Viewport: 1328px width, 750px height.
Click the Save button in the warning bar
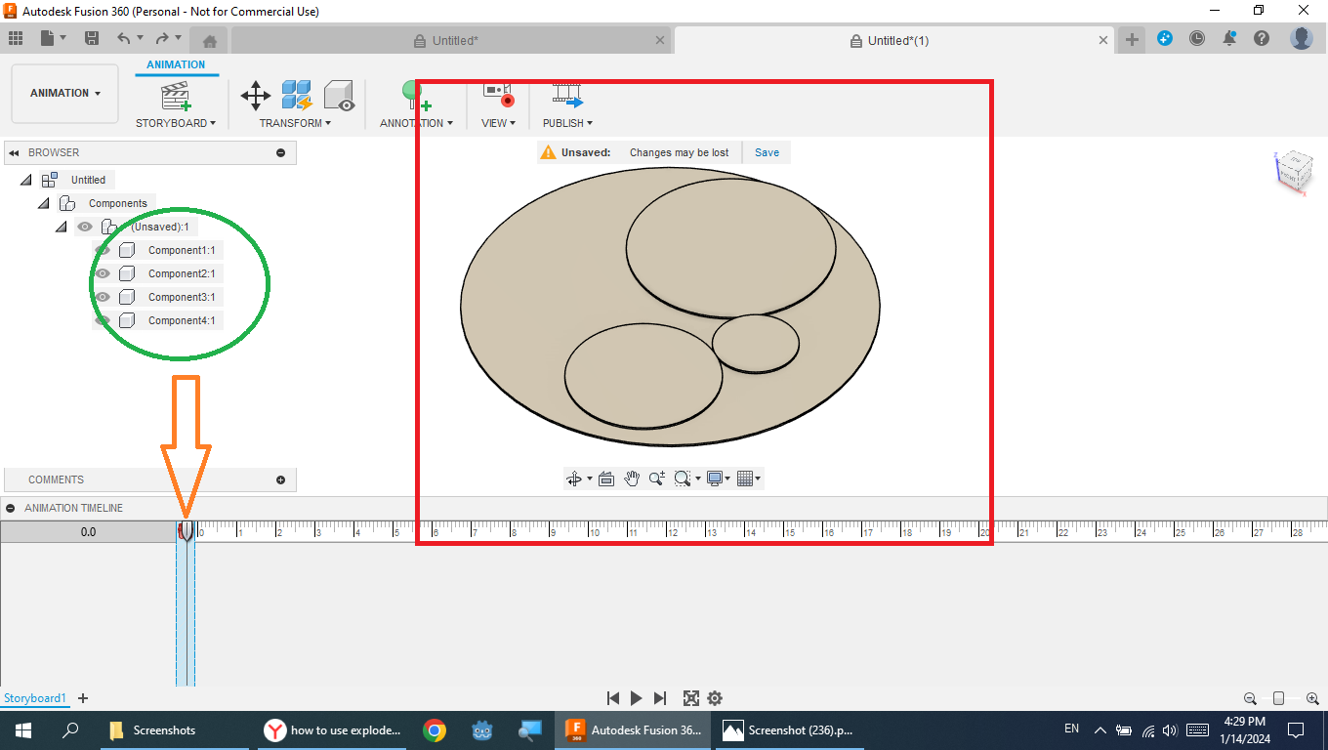tap(767, 152)
